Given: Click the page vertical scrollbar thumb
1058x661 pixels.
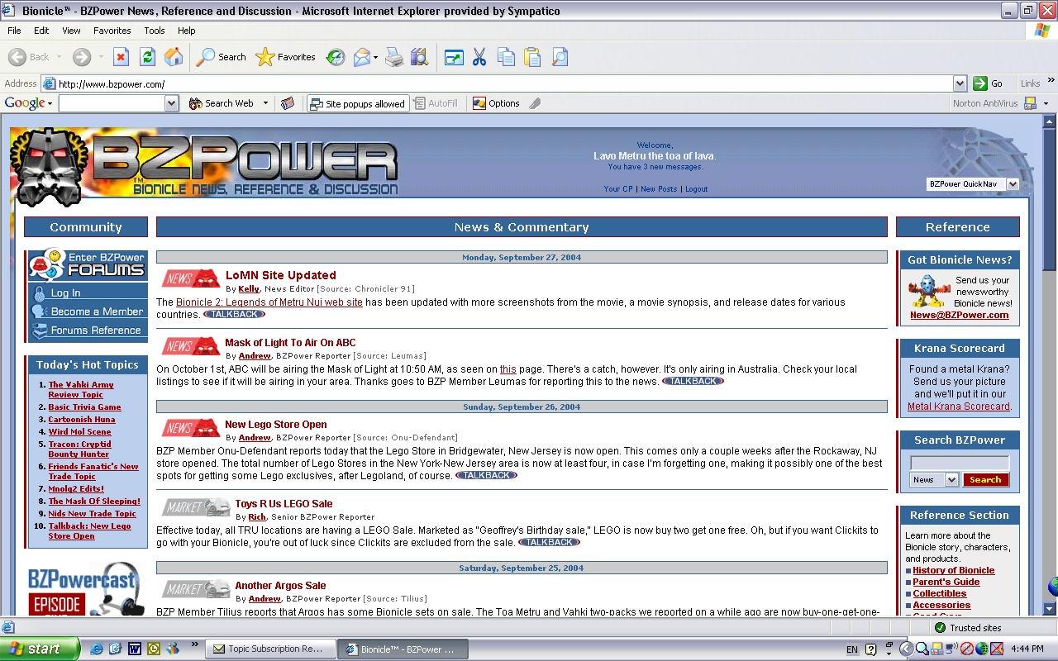Looking at the screenshot, I should (1050, 198).
